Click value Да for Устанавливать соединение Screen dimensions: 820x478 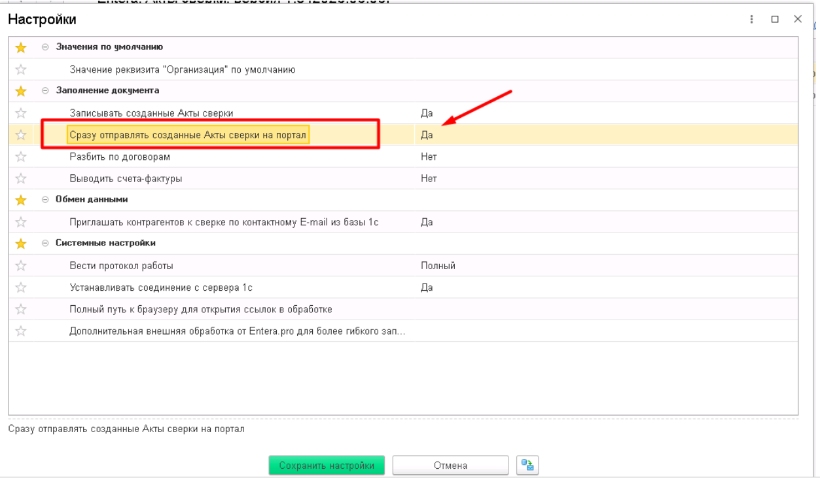(427, 287)
